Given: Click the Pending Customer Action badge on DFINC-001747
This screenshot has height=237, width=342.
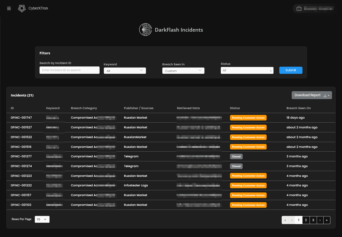Looking at the screenshot, I should coord(248,118).
